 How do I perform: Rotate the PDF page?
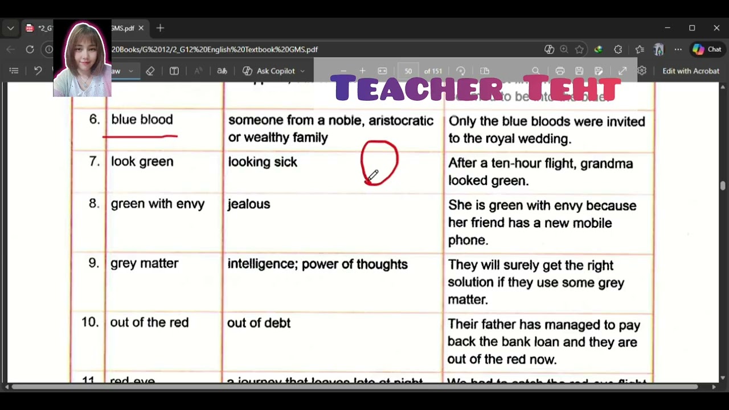(461, 71)
